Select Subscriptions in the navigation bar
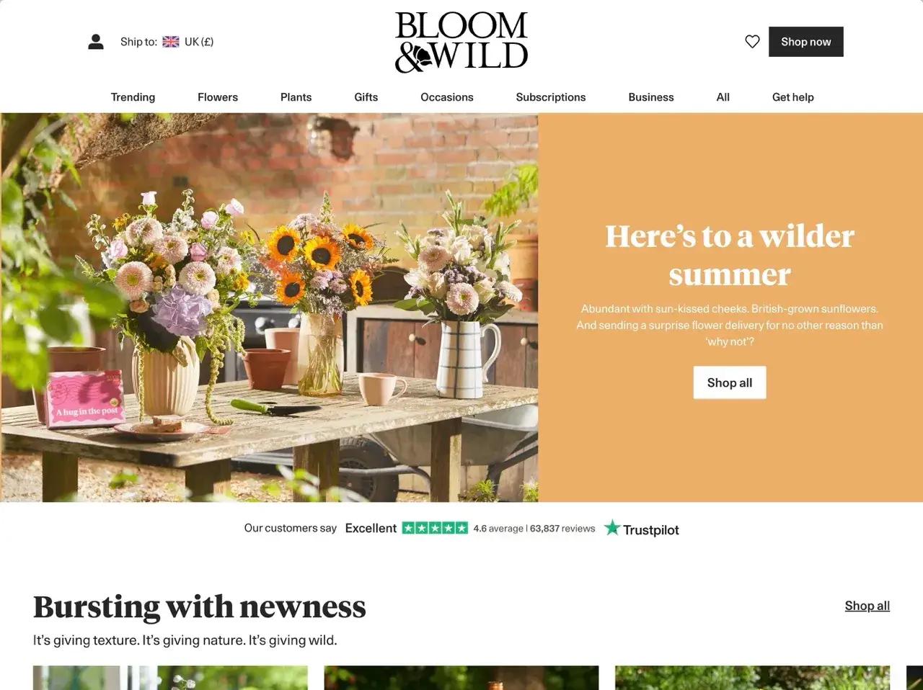 point(551,97)
